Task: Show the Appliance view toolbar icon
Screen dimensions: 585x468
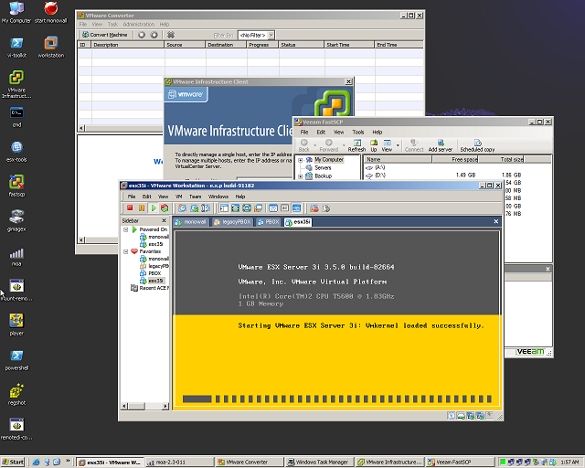Action: (284, 208)
